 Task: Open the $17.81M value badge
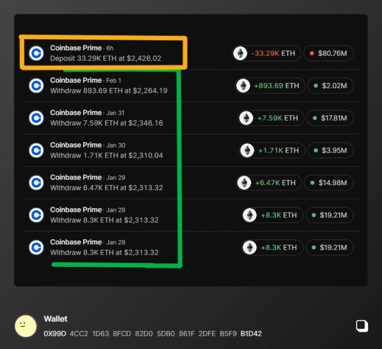coord(330,118)
